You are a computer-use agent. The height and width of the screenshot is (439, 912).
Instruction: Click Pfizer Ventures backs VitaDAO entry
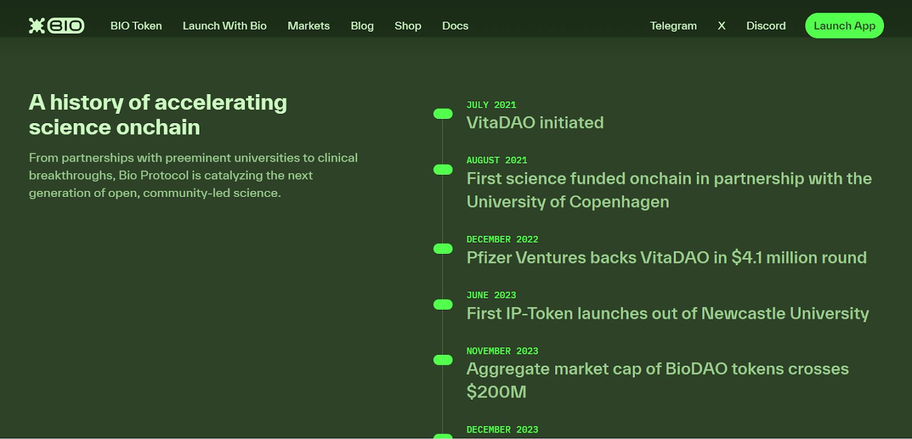click(666, 258)
